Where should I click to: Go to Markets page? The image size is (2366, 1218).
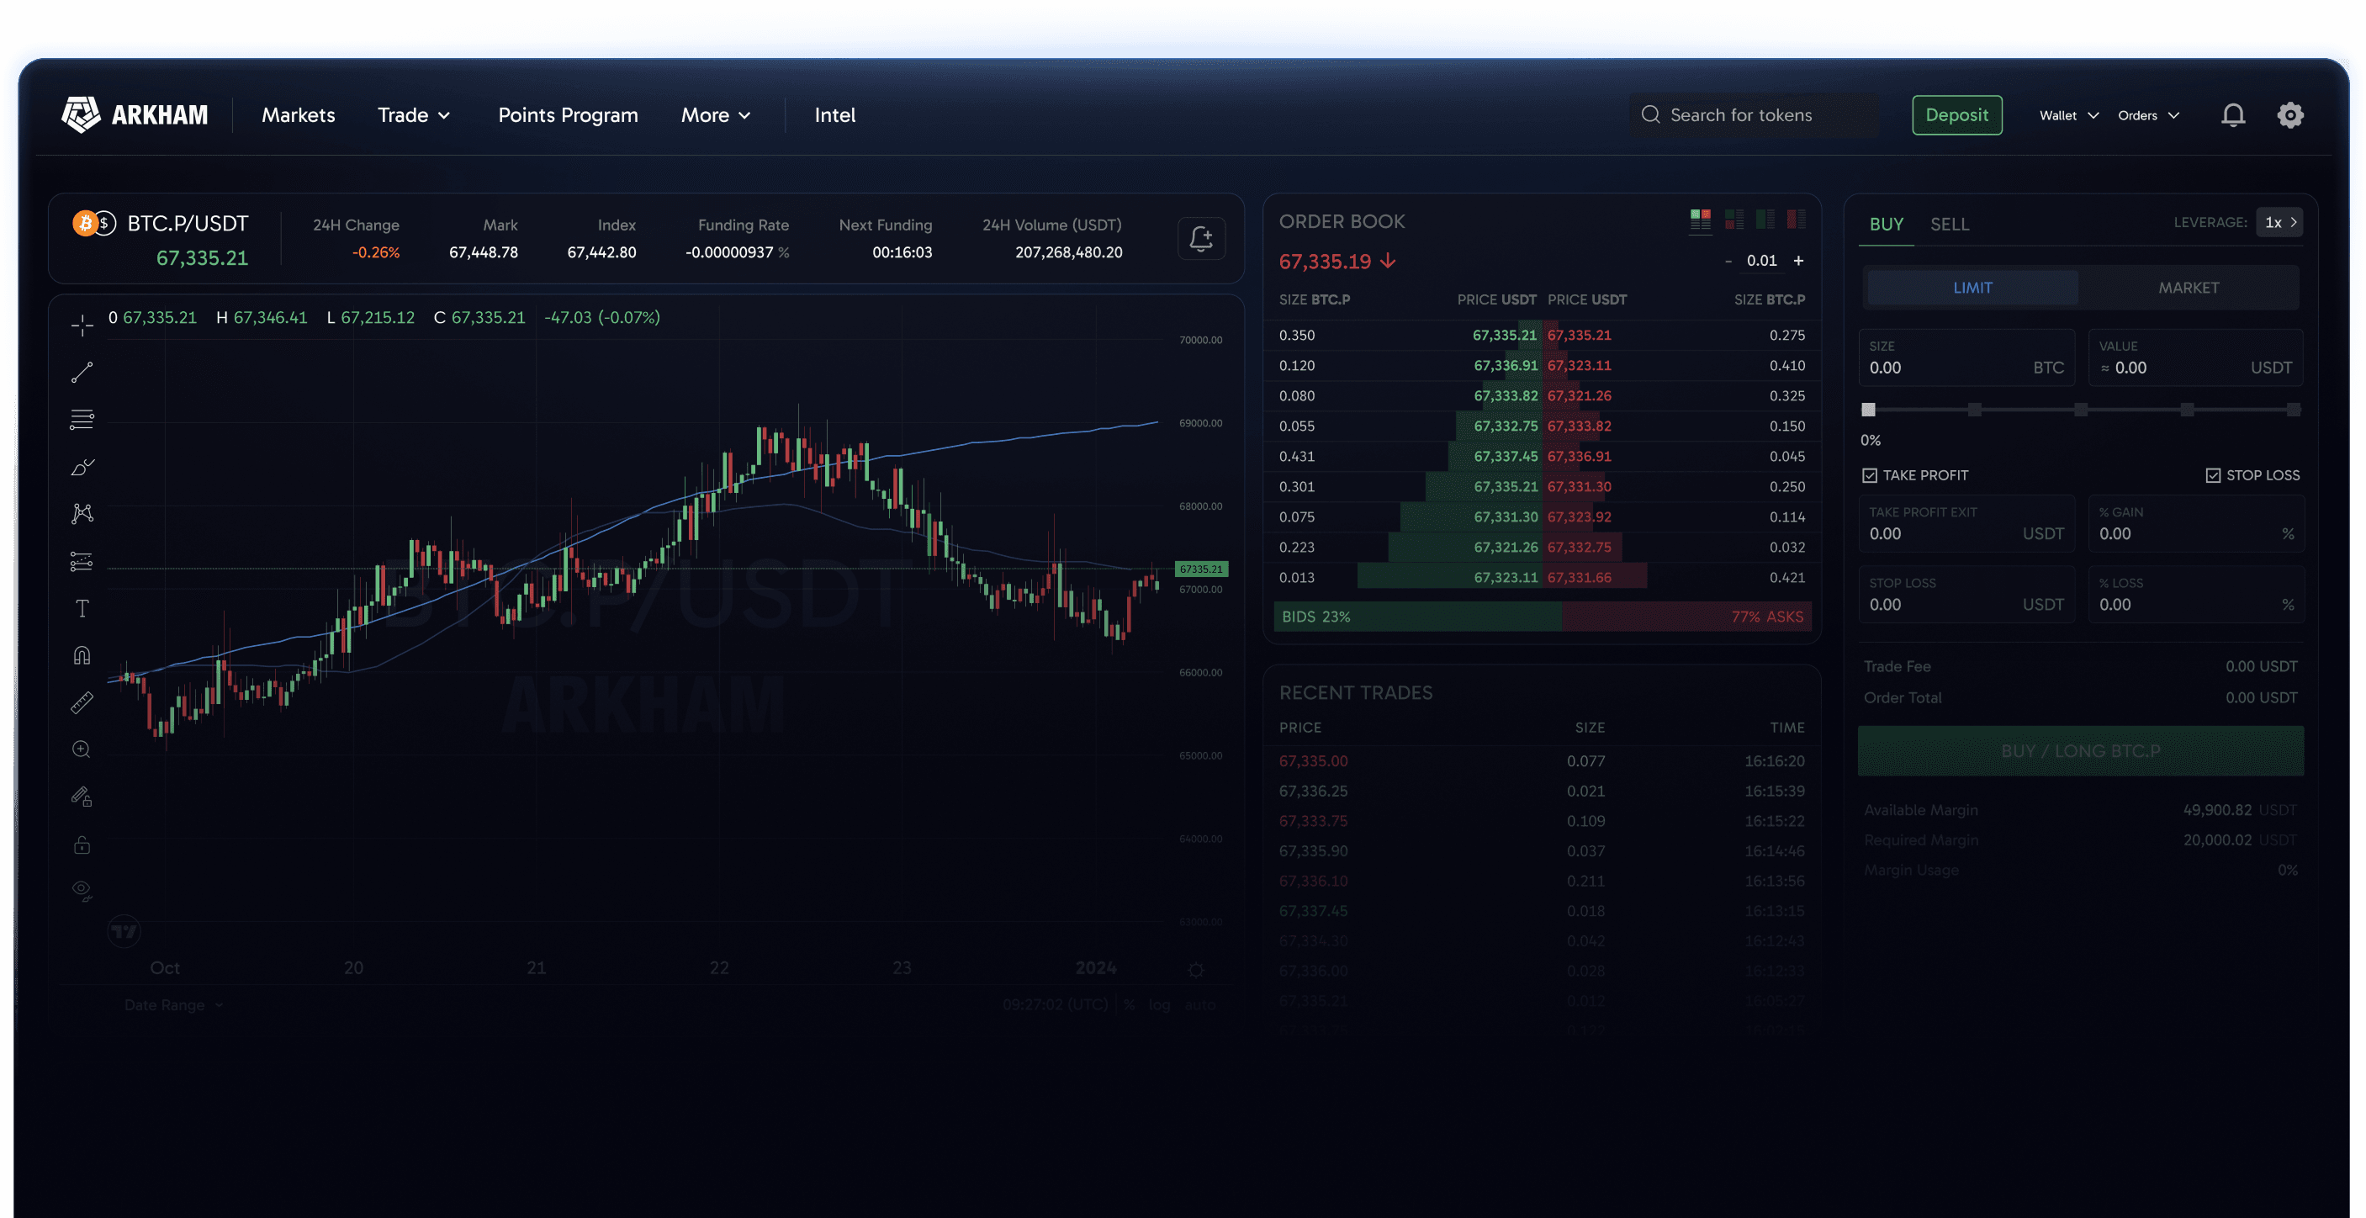298,115
